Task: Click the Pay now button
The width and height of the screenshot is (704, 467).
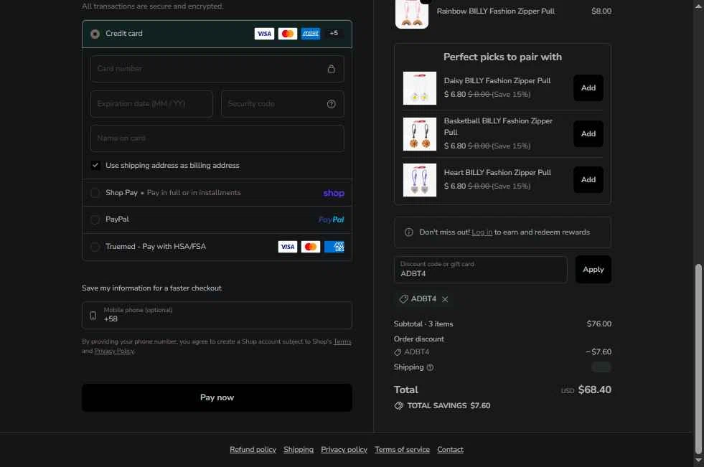Action: (x=217, y=397)
